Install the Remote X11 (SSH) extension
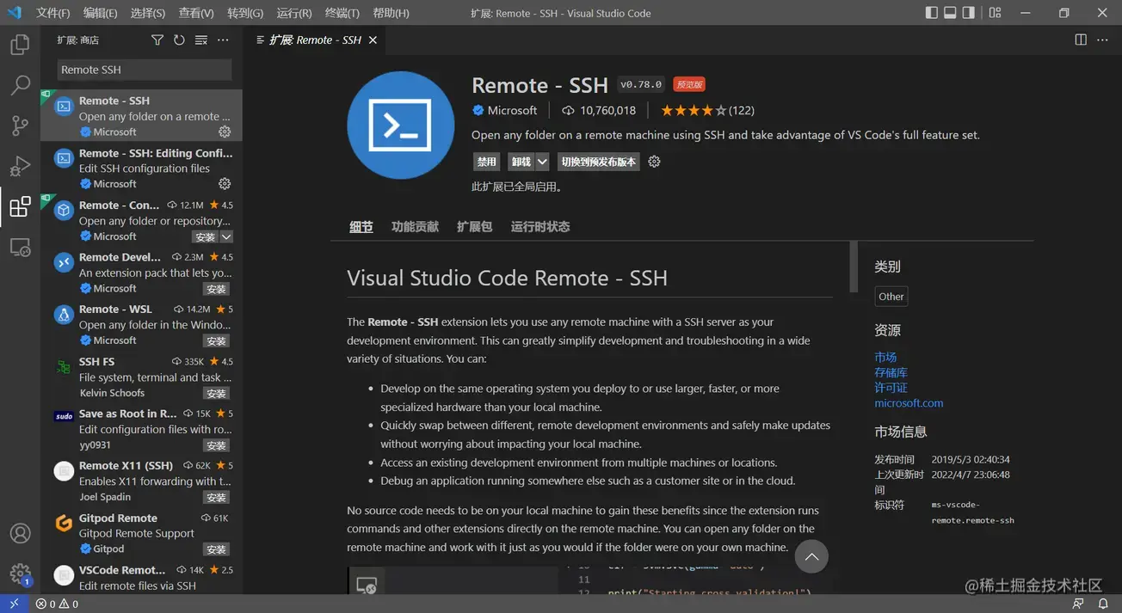Image resolution: width=1122 pixels, height=613 pixels. point(217,497)
